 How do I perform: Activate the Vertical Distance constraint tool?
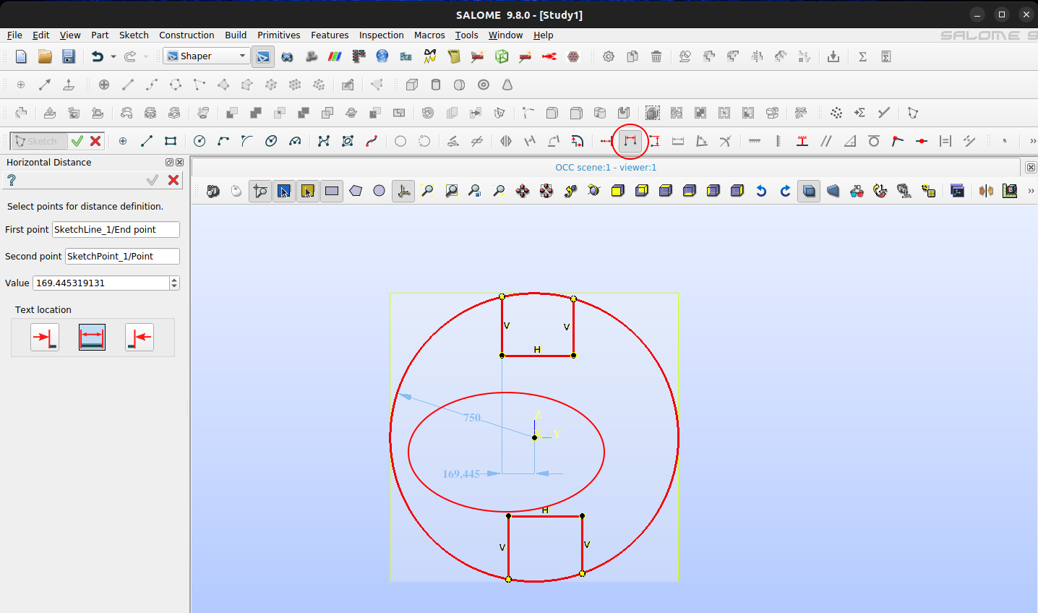(x=654, y=141)
